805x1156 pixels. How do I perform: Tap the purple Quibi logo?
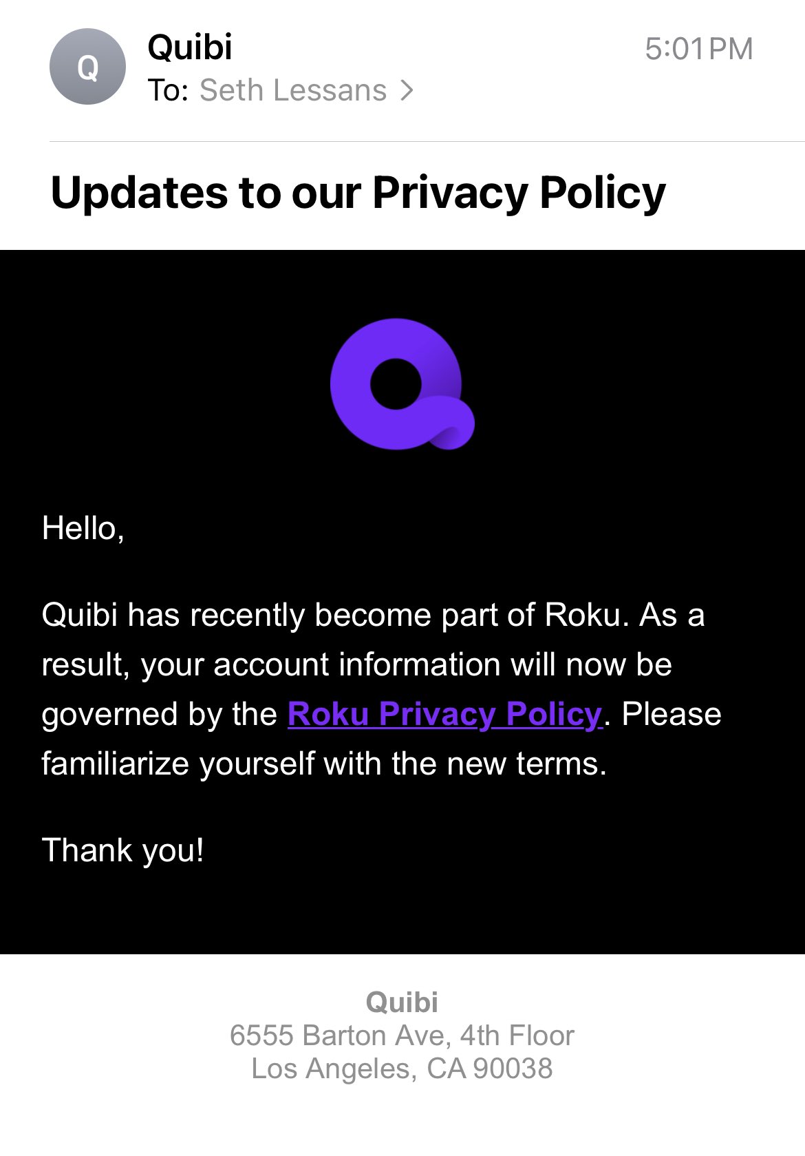coord(402,383)
